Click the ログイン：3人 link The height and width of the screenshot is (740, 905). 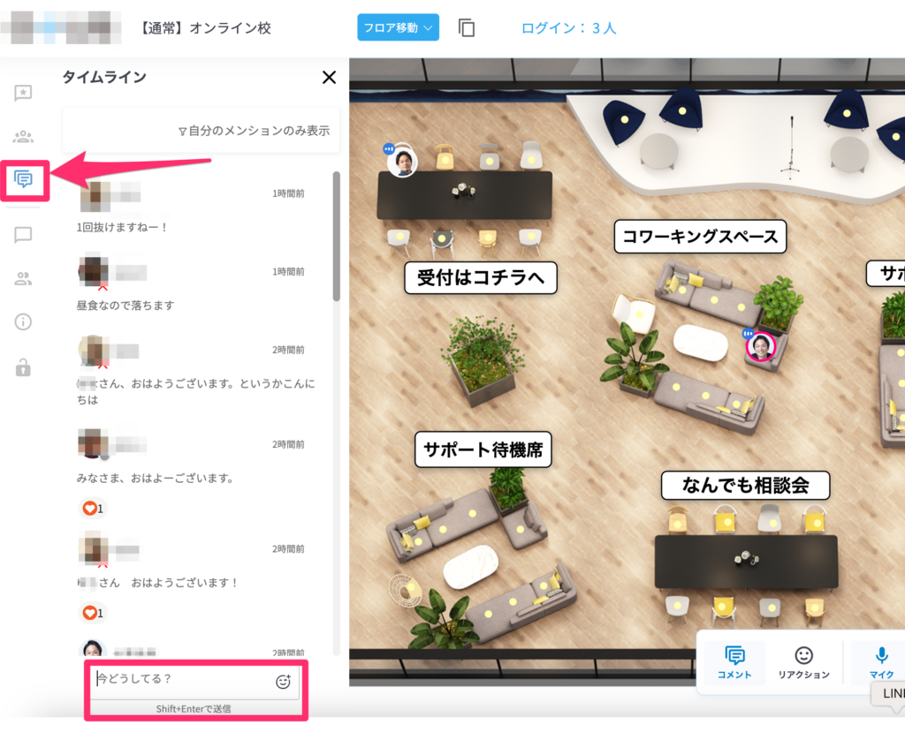[568, 28]
